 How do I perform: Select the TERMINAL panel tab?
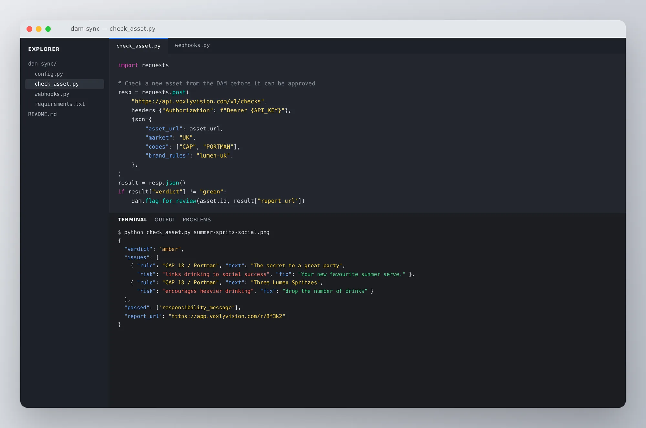(132, 220)
